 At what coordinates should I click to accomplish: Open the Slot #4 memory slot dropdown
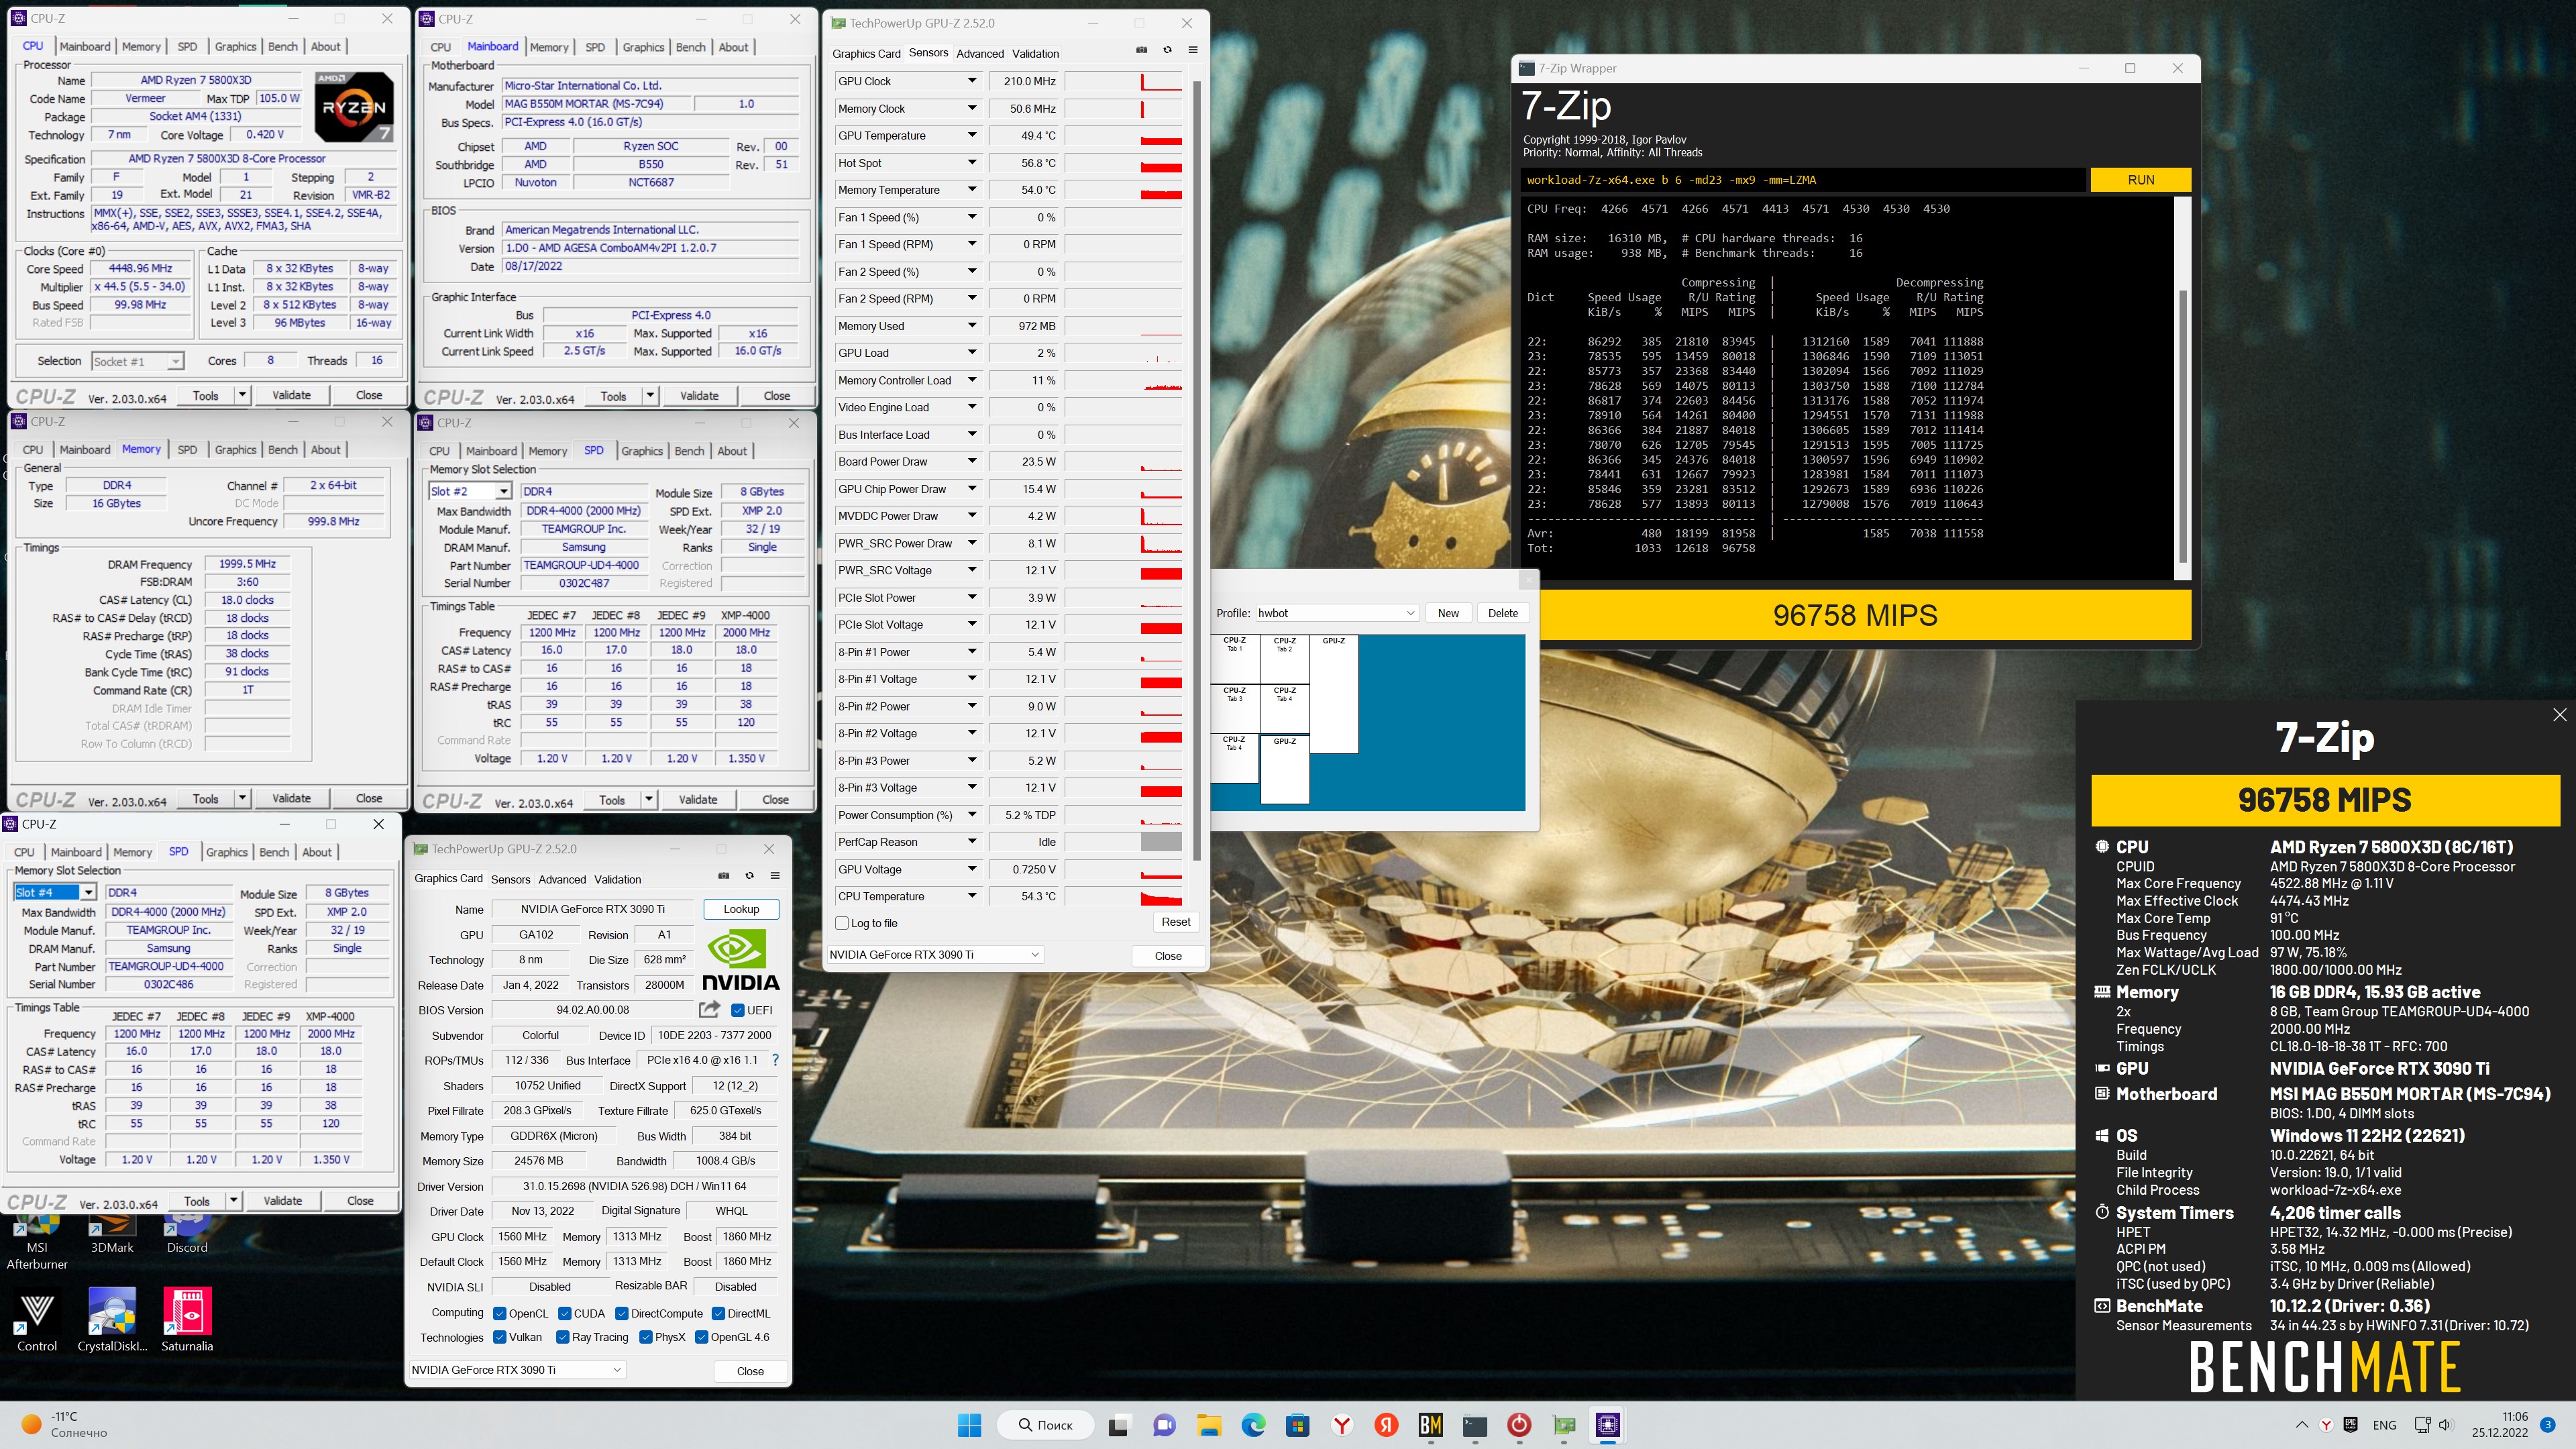pyautogui.click(x=55, y=892)
